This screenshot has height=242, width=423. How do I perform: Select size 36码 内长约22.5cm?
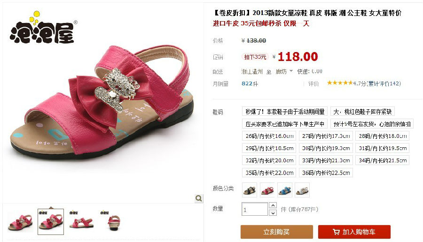click(x=326, y=173)
